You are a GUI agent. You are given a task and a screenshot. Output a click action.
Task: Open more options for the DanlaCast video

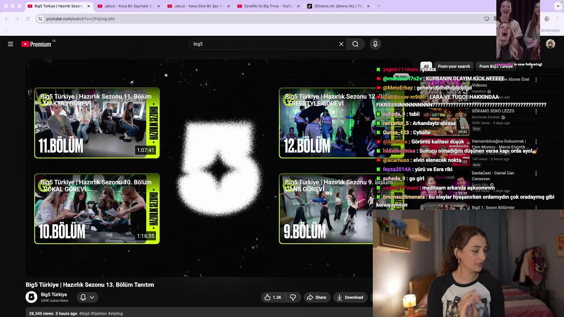(536, 173)
